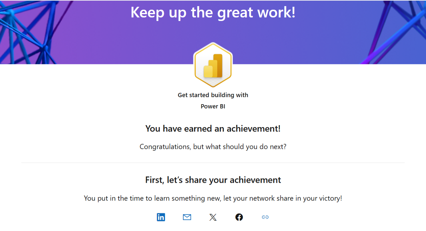426x231 pixels.
Task: Select the X social sharing icon
Action: click(x=213, y=217)
